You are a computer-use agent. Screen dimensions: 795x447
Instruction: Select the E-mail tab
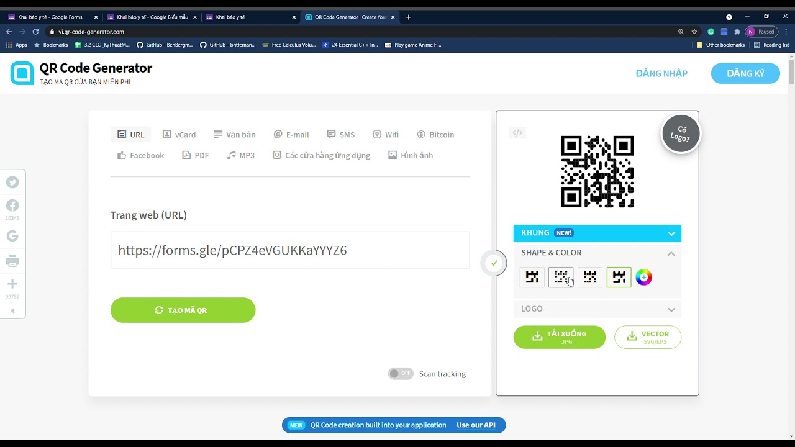tap(291, 135)
